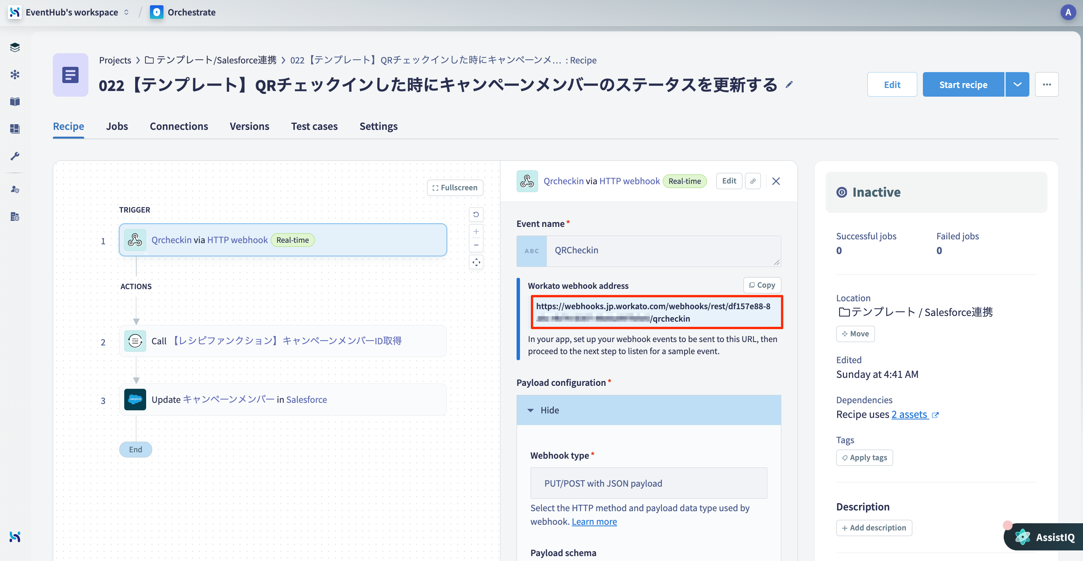Click the webhook icon in panel header
The width and height of the screenshot is (1083, 561).
click(x=527, y=181)
